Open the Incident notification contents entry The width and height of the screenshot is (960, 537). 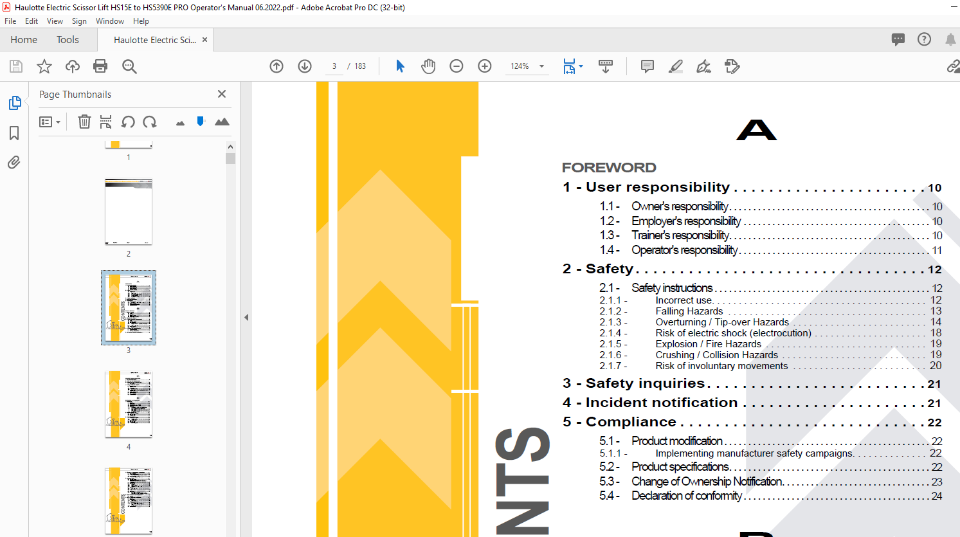[752, 403]
